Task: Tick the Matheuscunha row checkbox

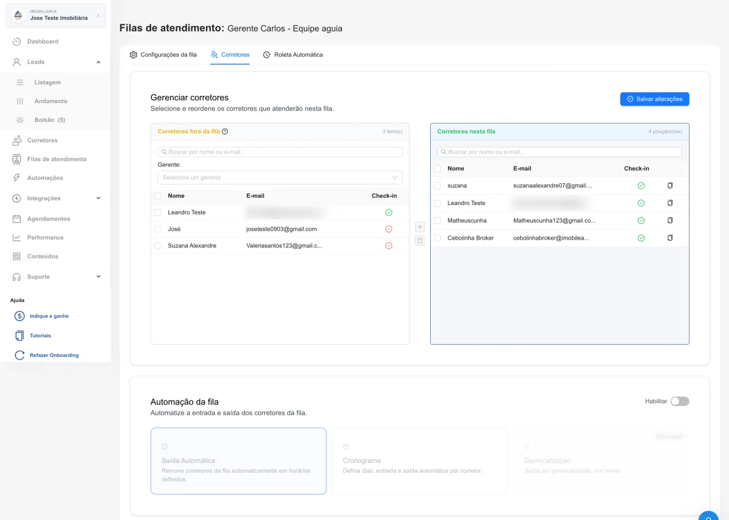Action: click(x=437, y=220)
